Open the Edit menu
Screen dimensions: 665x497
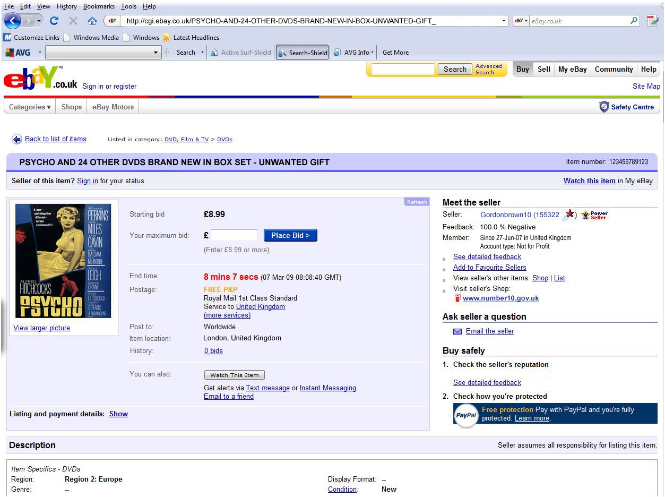click(25, 6)
